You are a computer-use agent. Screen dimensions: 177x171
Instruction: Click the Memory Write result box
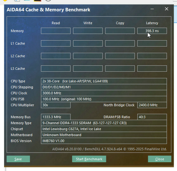pyautogui.click(x=88, y=31)
